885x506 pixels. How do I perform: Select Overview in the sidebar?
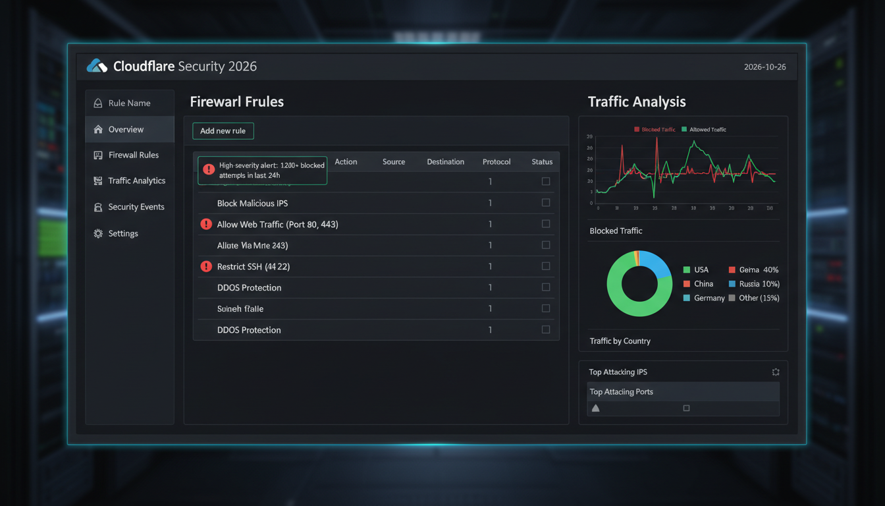tap(130, 129)
